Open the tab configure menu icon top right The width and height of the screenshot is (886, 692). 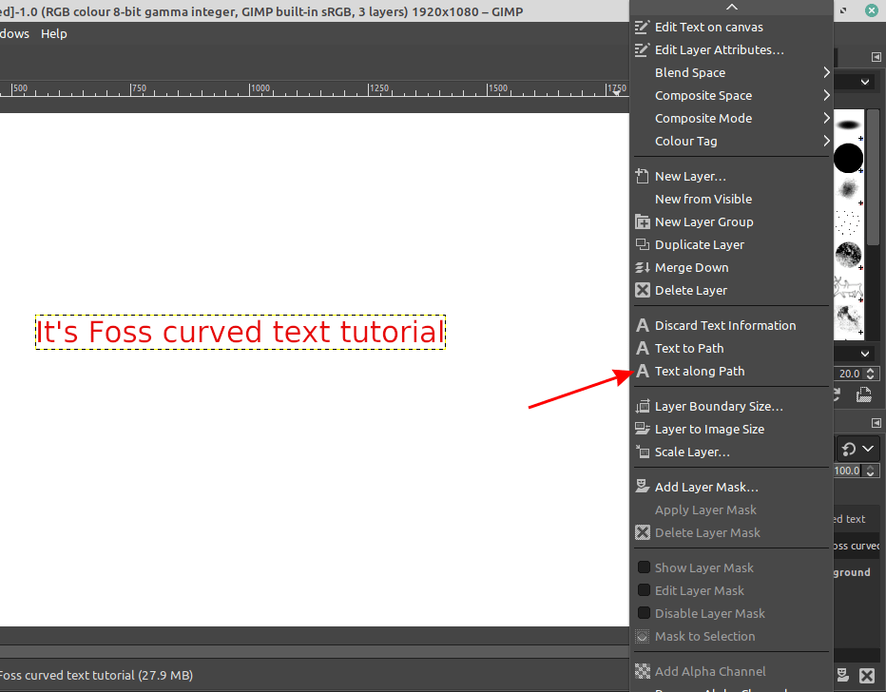876,56
